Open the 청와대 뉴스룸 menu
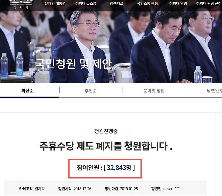Viewport: 222px width, 196px height. tap(86, 3)
